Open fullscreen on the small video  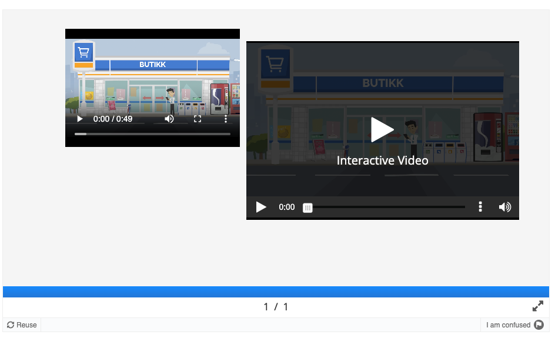coord(198,119)
